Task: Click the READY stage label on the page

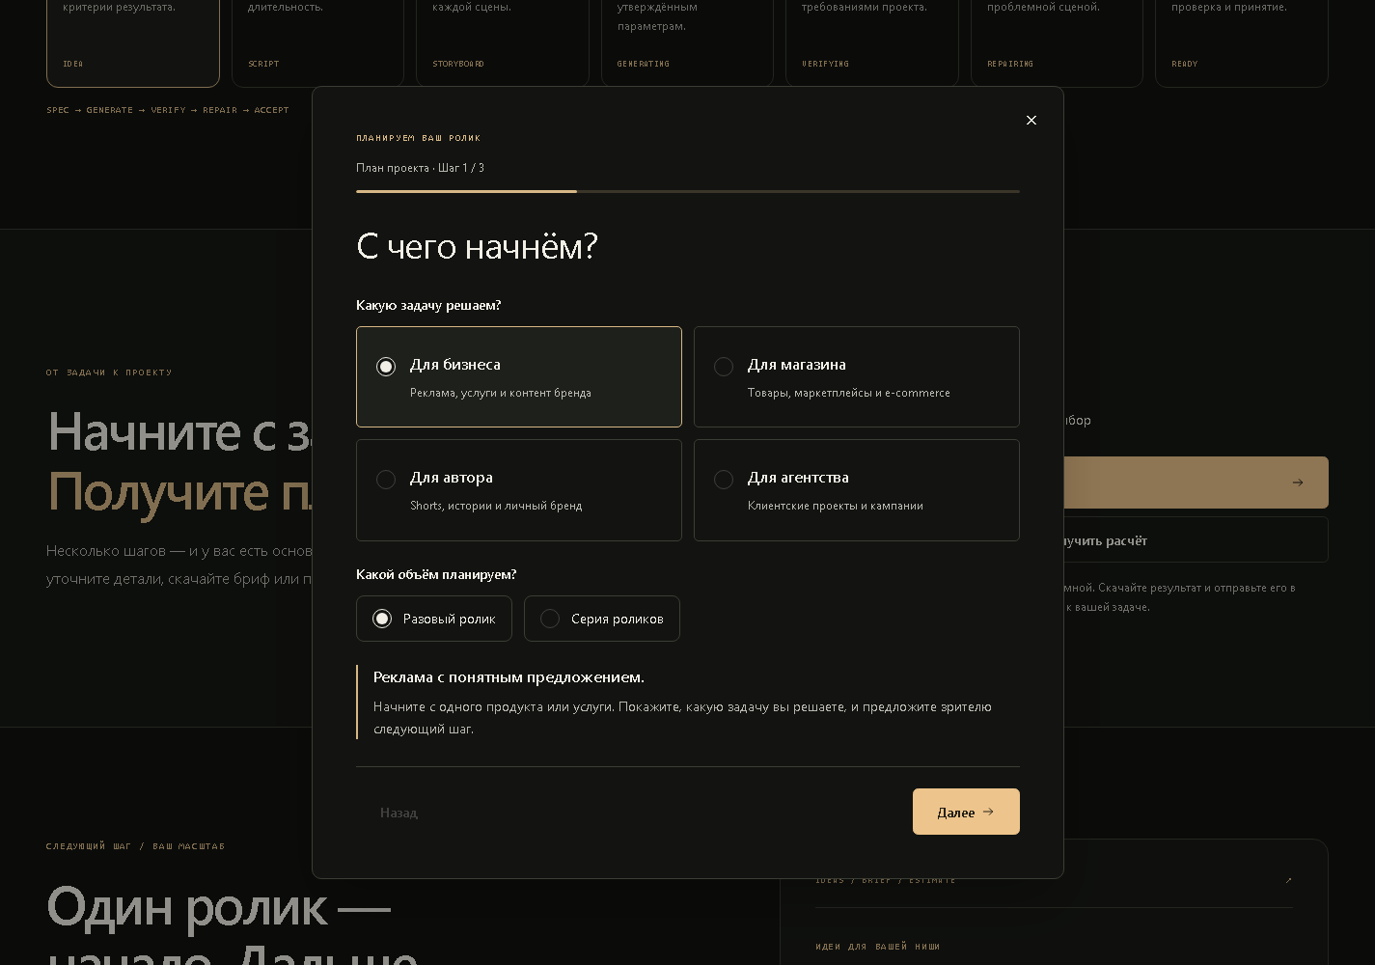Action: 1185,64
